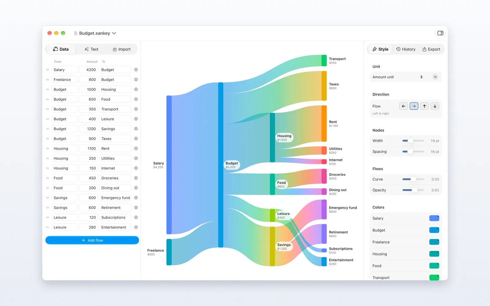The height and width of the screenshot is (306, 490).
Task: Delete the Leisure to Subscriptions flow
Action: 136,217
